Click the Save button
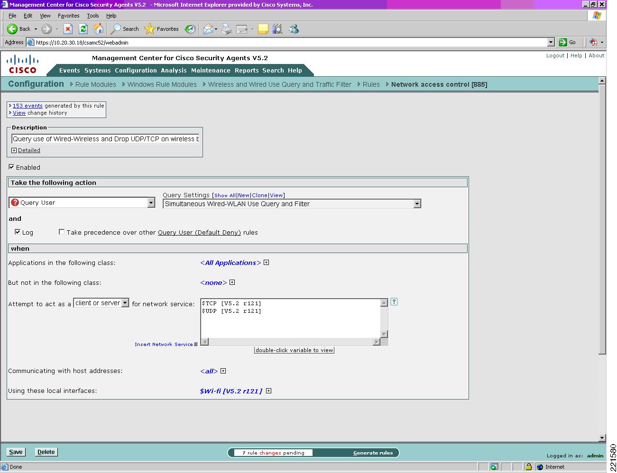Image resolution: width=617 pixels, height=473 pixels. click(x=16, y=452)
